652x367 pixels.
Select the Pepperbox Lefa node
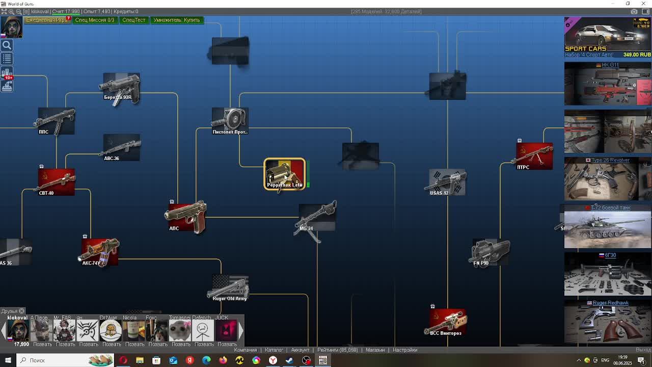pos(285,174)
